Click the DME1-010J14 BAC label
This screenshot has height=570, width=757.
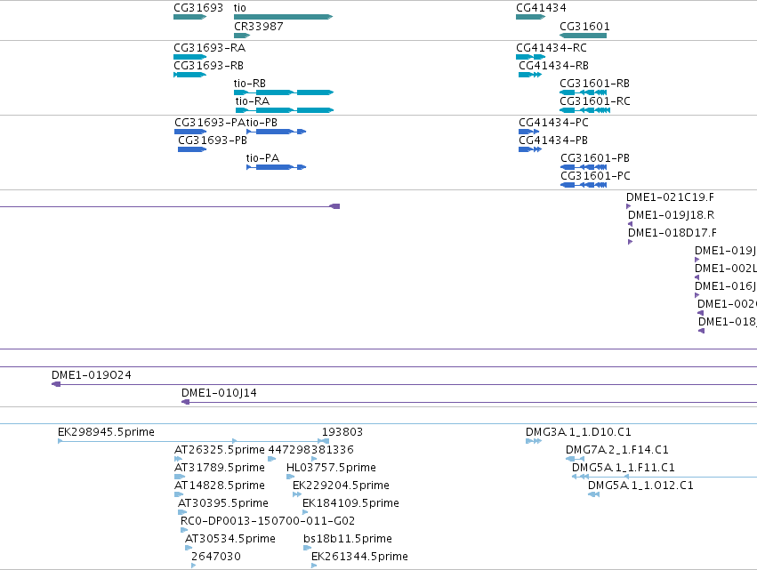219,393
